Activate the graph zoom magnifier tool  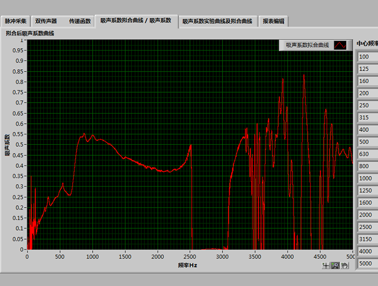click(x=335, y=266)
